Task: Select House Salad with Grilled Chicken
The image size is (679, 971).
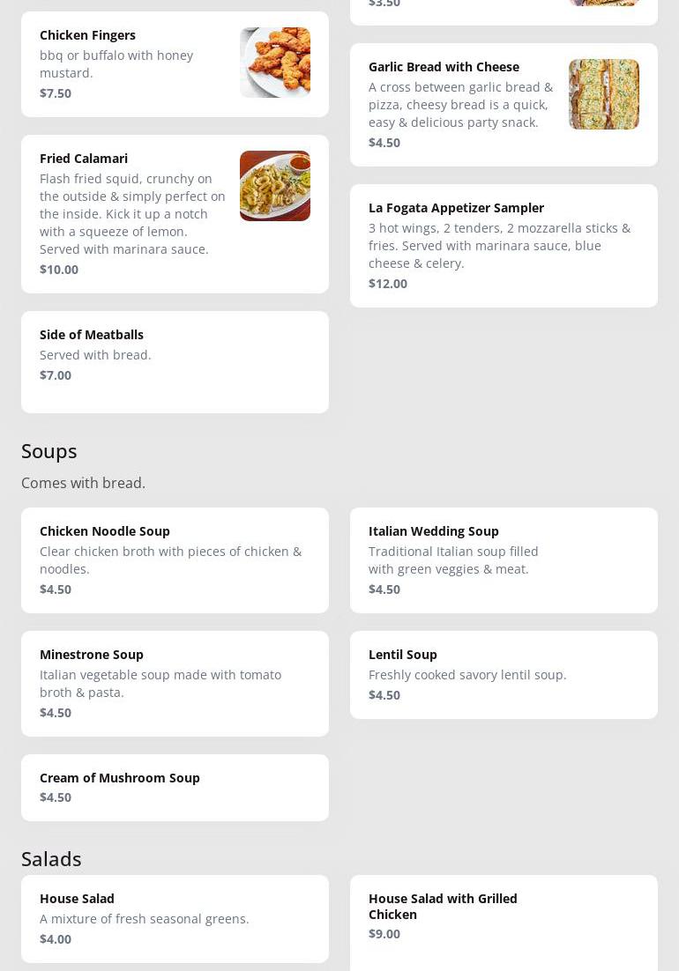Action: (x=443, y=906)
